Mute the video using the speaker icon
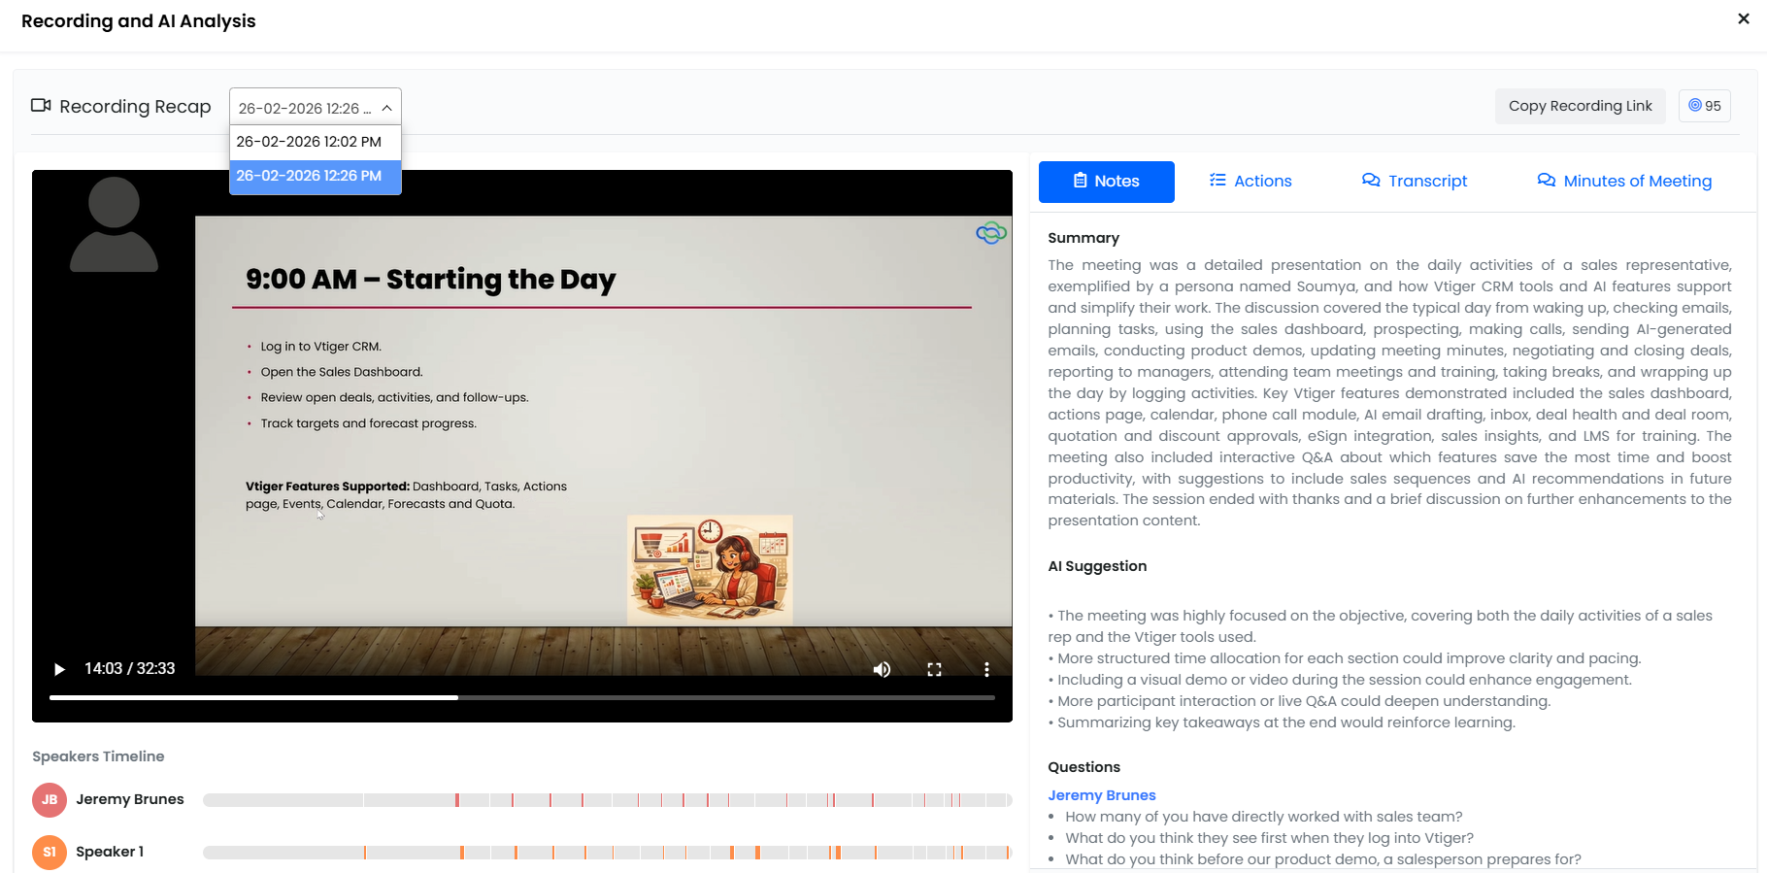Screen dimensions: 1767x873 pos(882,669)
